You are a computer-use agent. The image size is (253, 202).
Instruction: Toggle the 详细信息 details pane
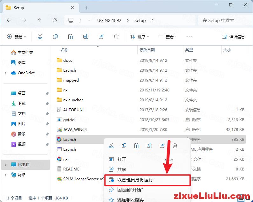pyautogui.click(x=233, y=37)
